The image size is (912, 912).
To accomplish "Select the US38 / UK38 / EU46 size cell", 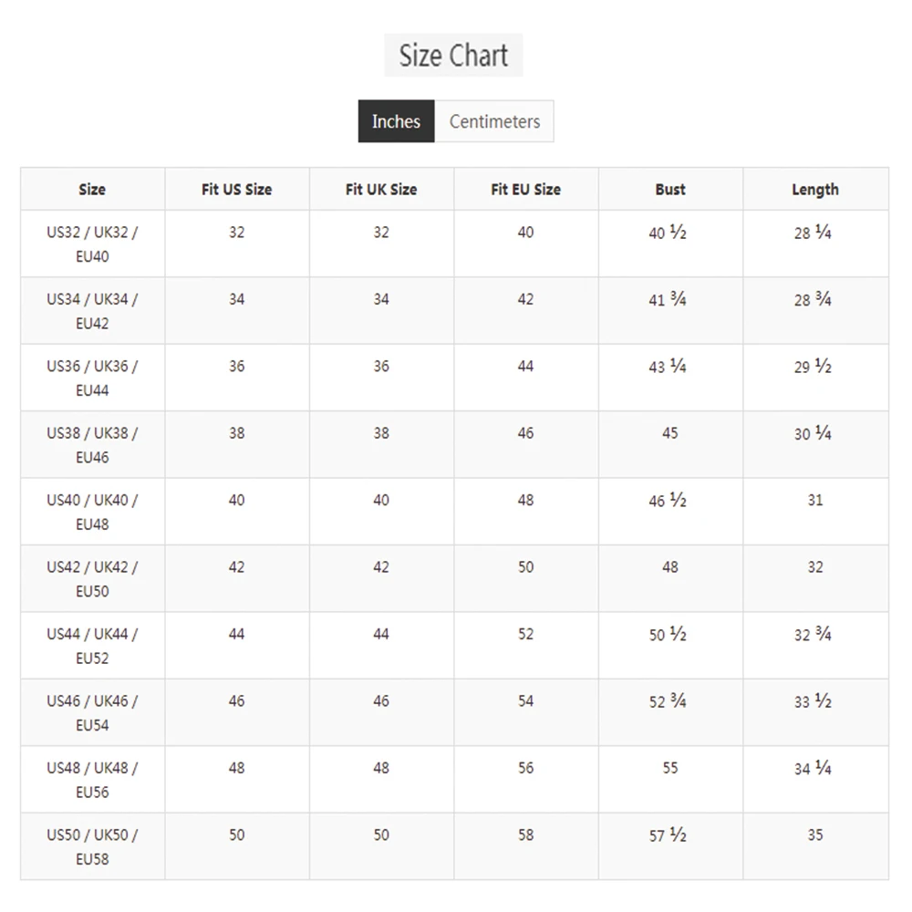I will click(x=92, y=445).
